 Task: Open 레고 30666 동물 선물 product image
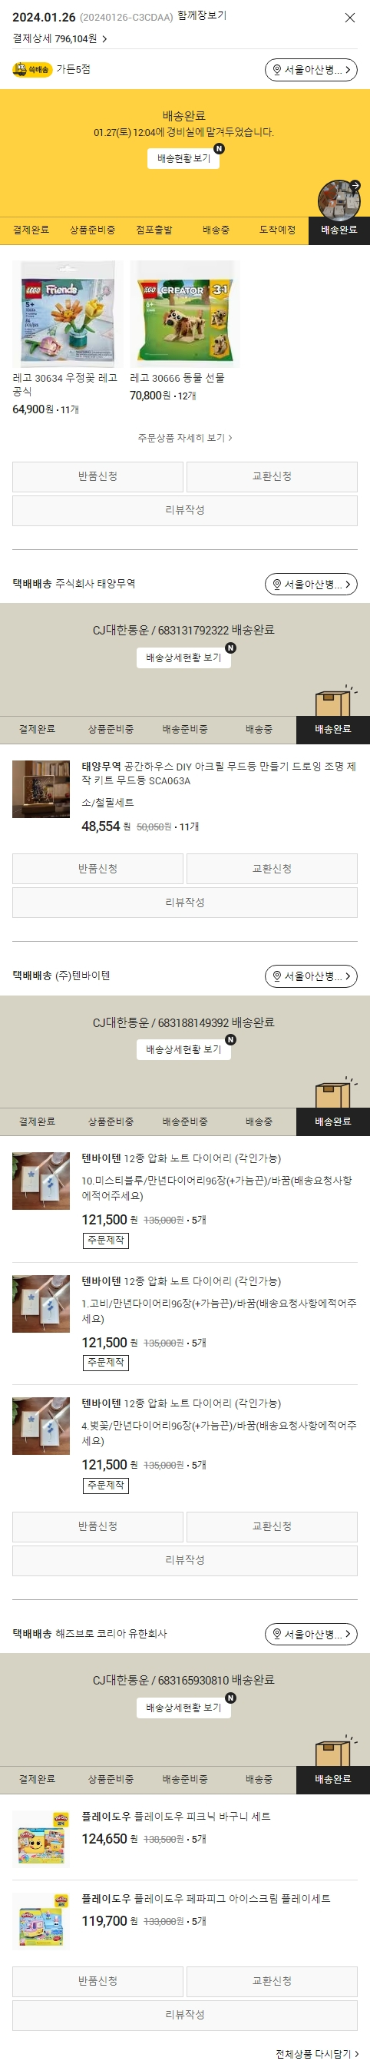(x=185, y=314)
